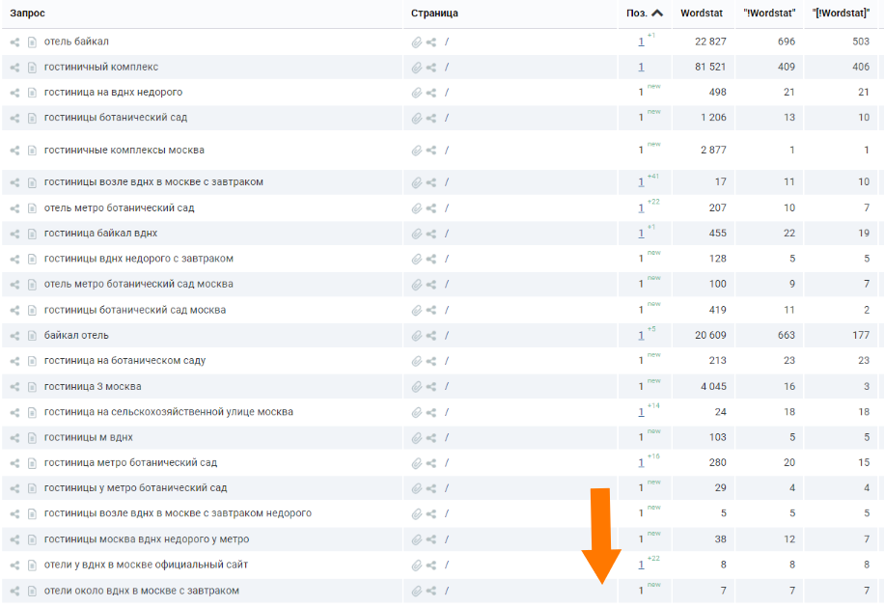Click "!Wordstat" value 696
884x607 pixels.
pyautogui.click(x=786, y=41)
